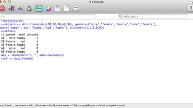The height and width of the screenshot is (108, 193).
Task: Click the padlock authorization icon
Action: tap(29, 9)
